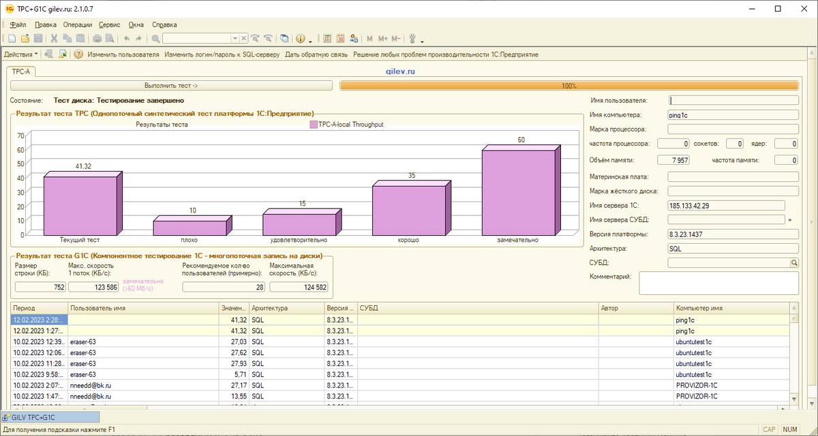
Task: Click the Users list icon
Action: click(x=353, y=39)
